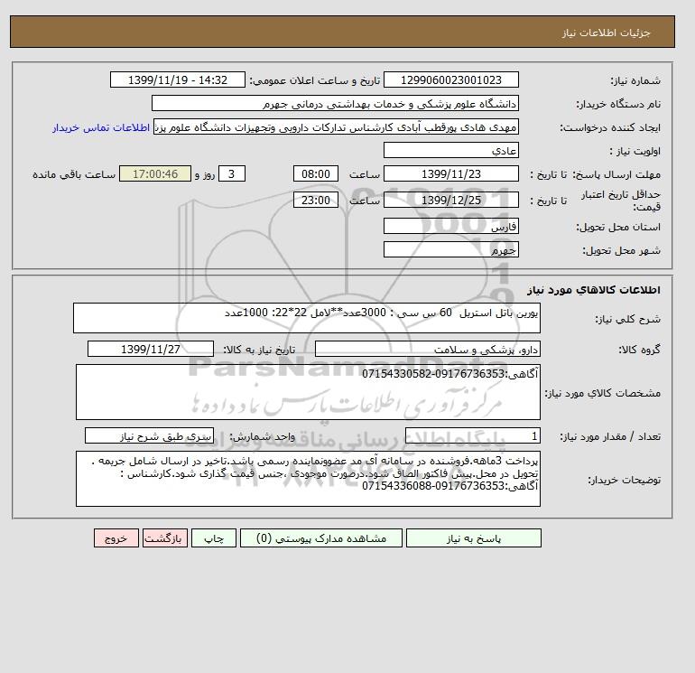Open مشاهده مدارک پیوستی (0) button

coord(321,538)
